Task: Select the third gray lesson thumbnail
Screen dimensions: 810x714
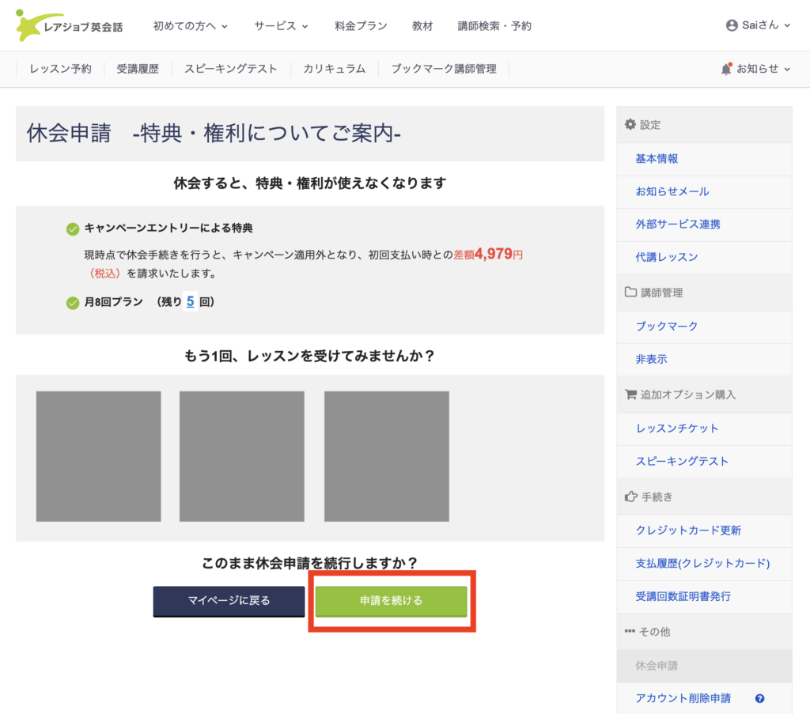Action: click(386, 456)
